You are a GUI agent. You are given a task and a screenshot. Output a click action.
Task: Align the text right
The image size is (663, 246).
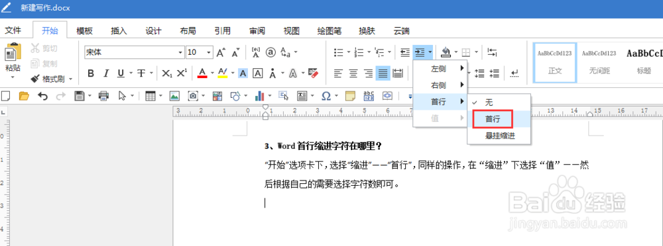[x=368, y=73]
